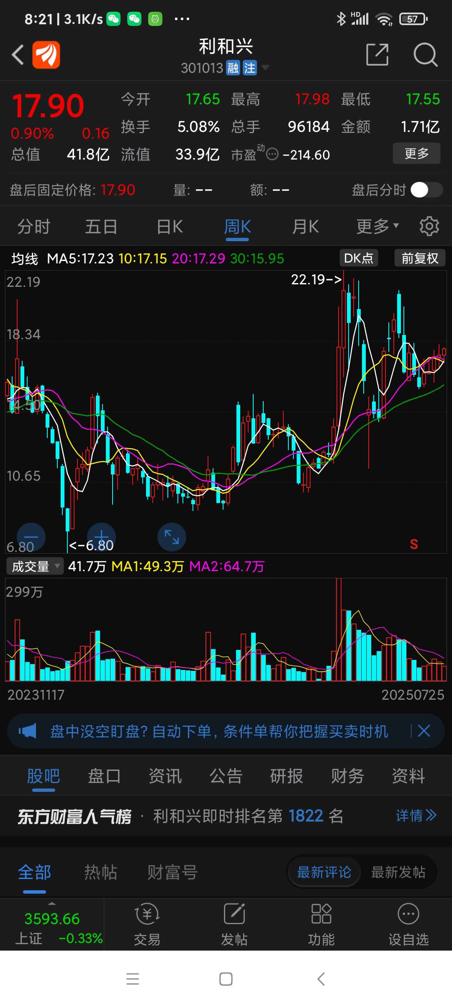Open Android recent apps menu button
The image size is (452, 1005).
(133, 979)
